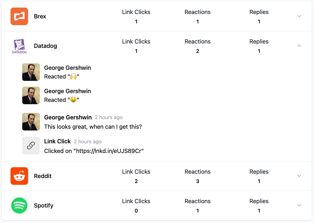Click the Spotify logo icon

[x=19, y=205]
